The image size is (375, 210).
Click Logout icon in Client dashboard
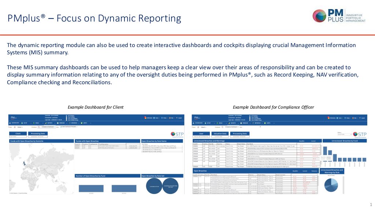[177, 118]
